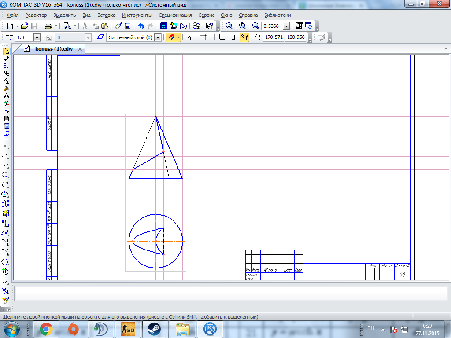Expand the view scale 1.0 dropdown

click(37, 37)
